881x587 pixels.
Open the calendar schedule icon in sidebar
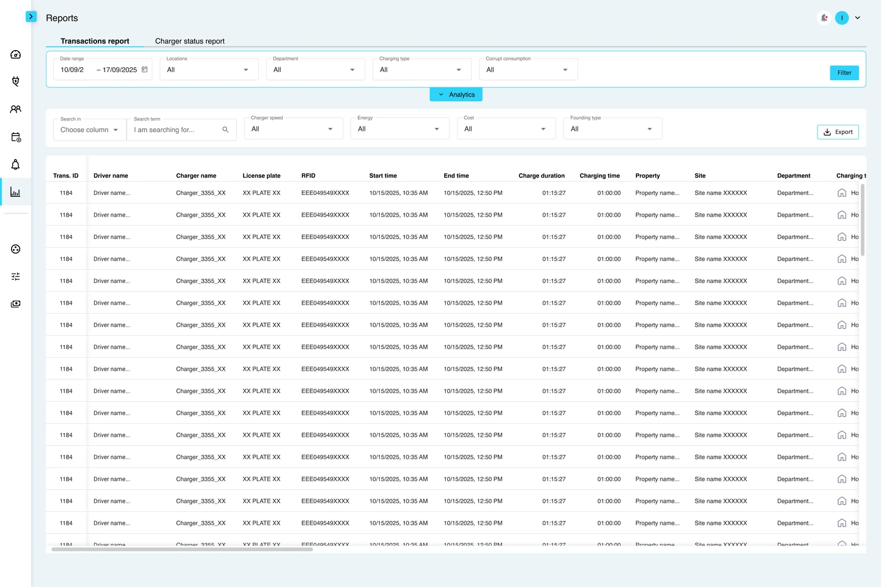point(16,137)
